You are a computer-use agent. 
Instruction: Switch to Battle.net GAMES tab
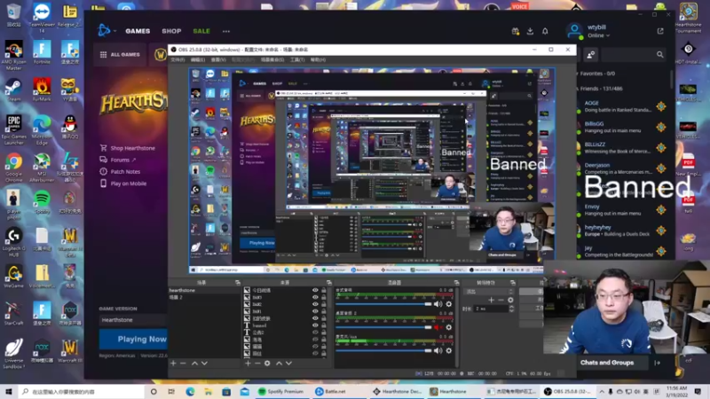tap(138, 31)
